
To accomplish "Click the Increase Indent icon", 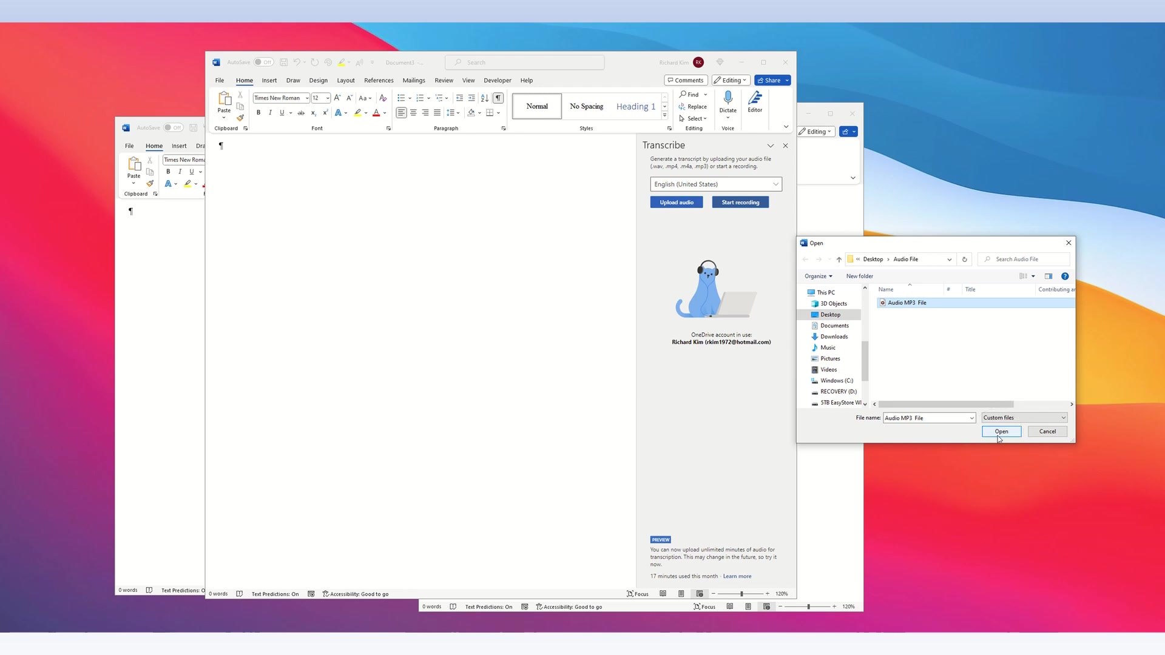I will [471, 98].
